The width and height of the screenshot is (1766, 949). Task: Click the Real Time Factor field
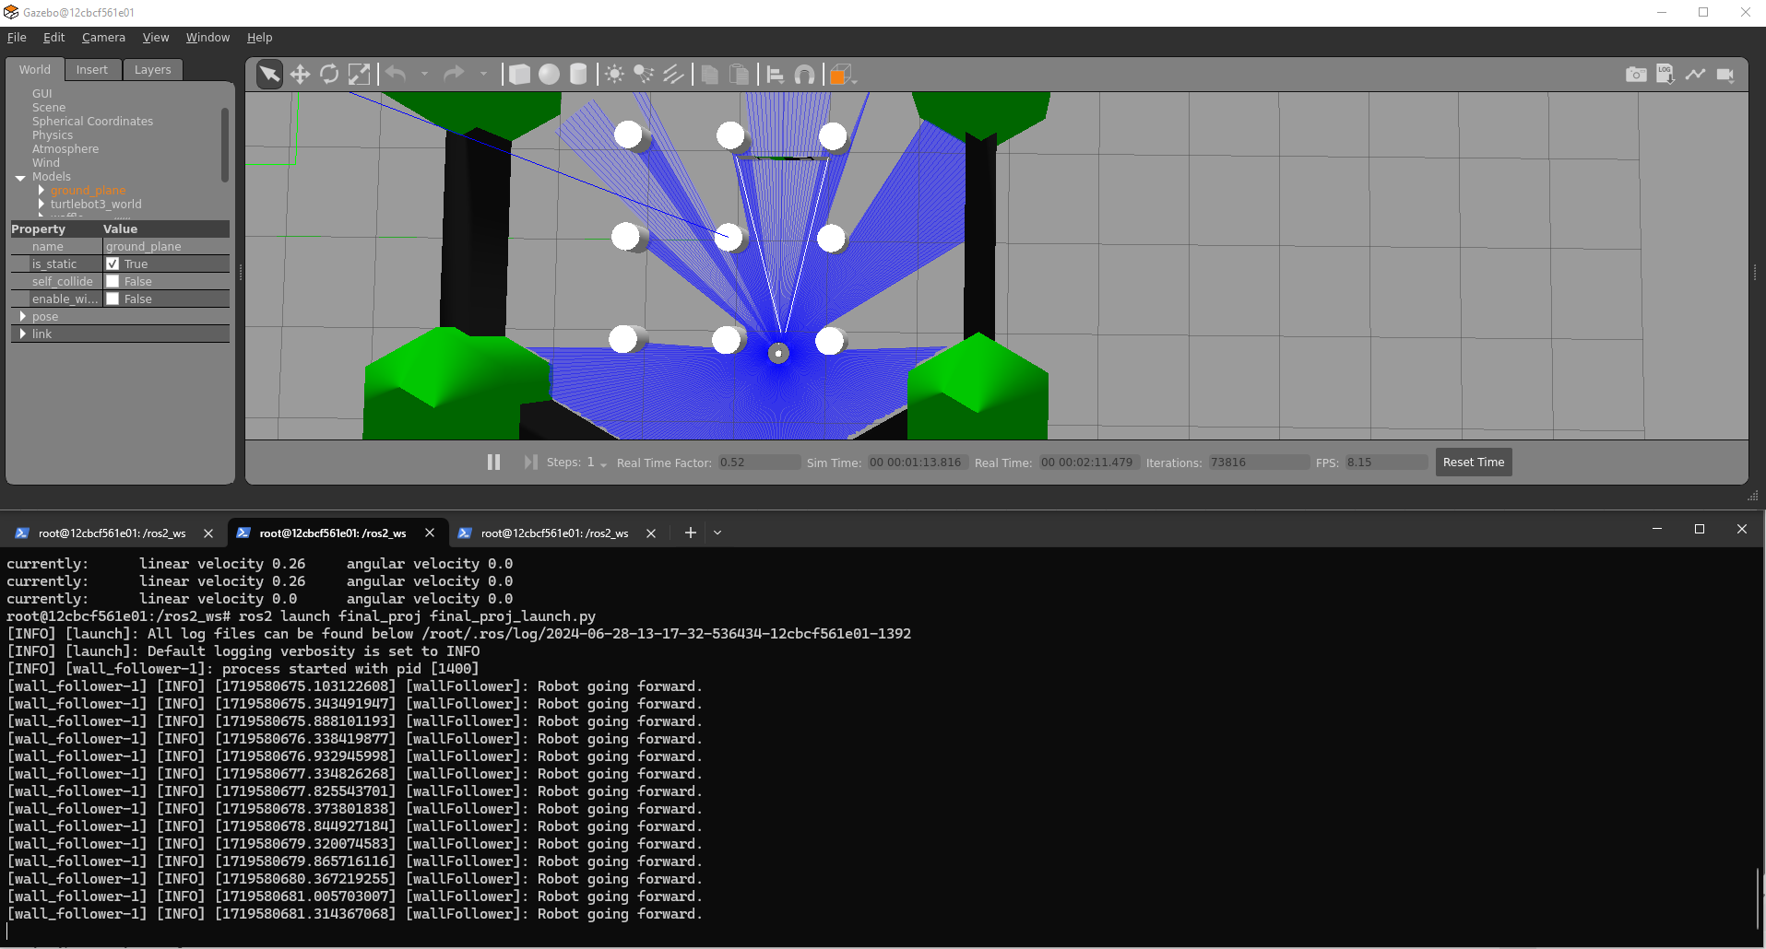[x=758, y=463]
